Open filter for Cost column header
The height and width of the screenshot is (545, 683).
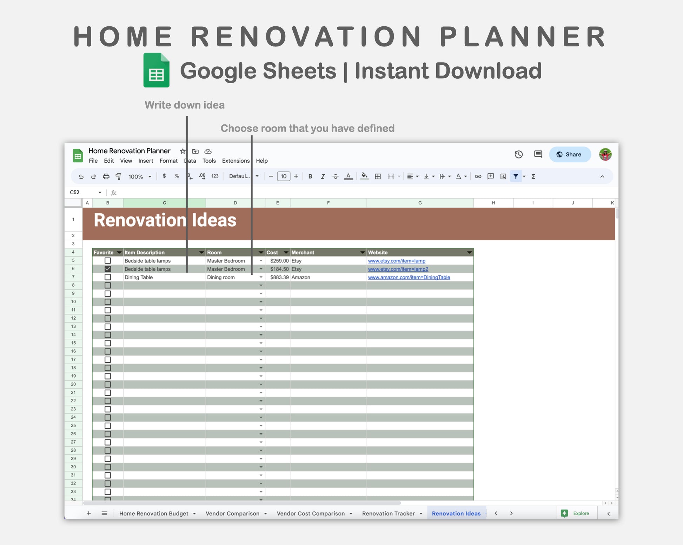coord(286,253)
